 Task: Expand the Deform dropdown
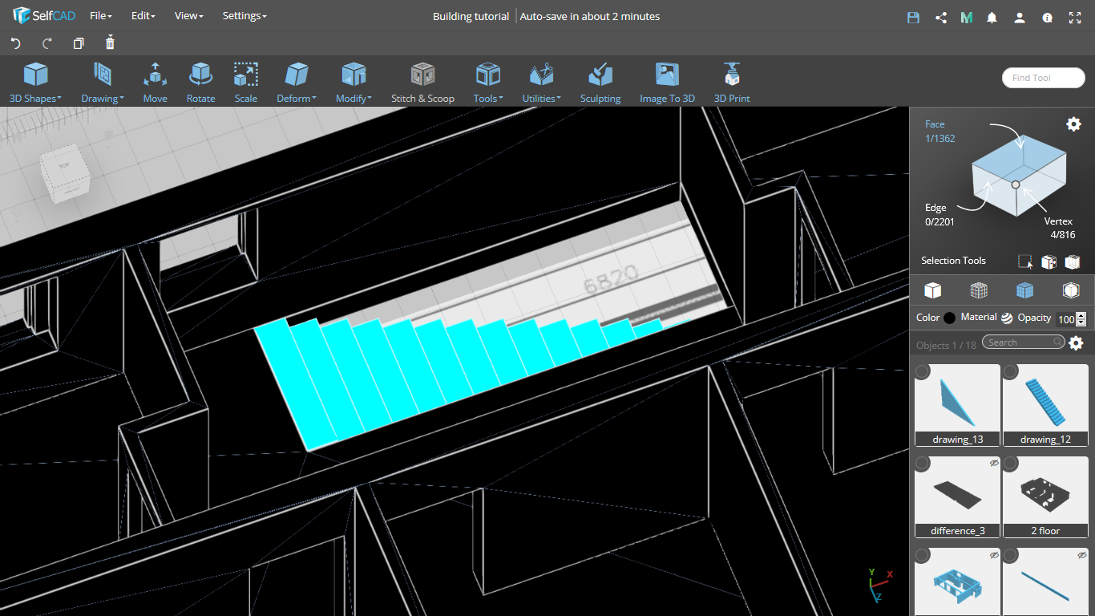297,83
